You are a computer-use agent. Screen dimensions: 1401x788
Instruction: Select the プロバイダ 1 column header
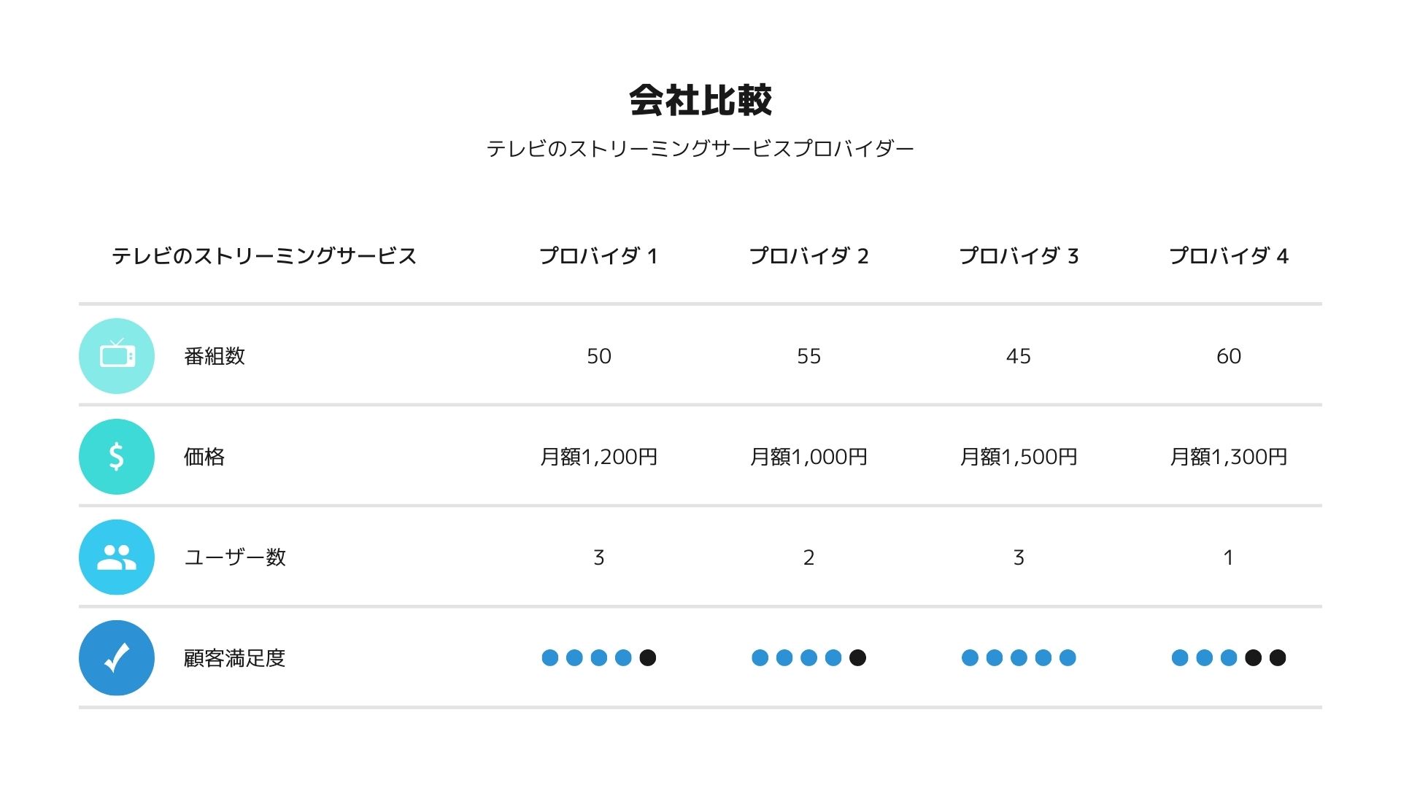[x=598, y=256]
